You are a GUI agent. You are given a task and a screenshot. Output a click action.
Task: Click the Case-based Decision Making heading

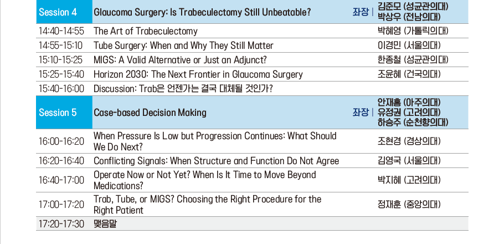pos(150,113)
